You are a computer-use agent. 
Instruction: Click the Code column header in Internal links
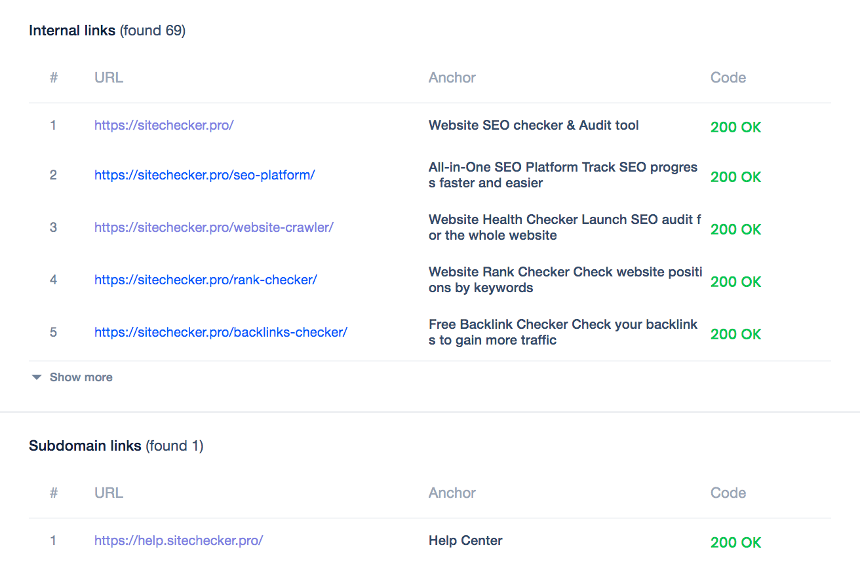pyautogui.click(x=728, y=77)
